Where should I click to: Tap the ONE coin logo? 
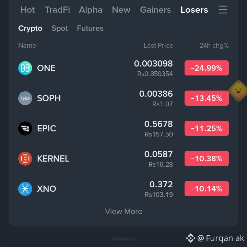pyautogui.click(x=25, y=68)
